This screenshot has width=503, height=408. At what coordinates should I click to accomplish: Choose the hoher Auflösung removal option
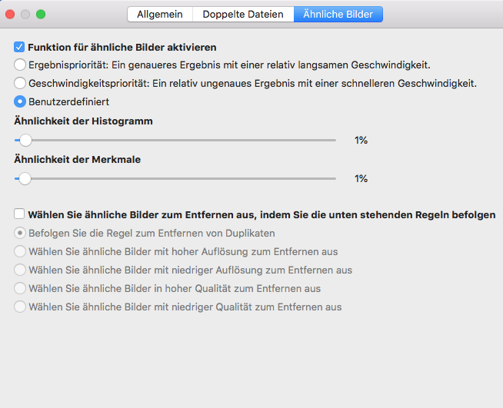(20, 251)
